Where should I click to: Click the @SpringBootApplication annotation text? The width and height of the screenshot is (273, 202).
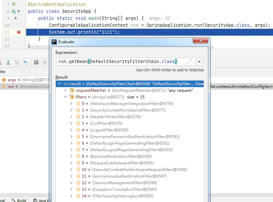tap(56, 4)
